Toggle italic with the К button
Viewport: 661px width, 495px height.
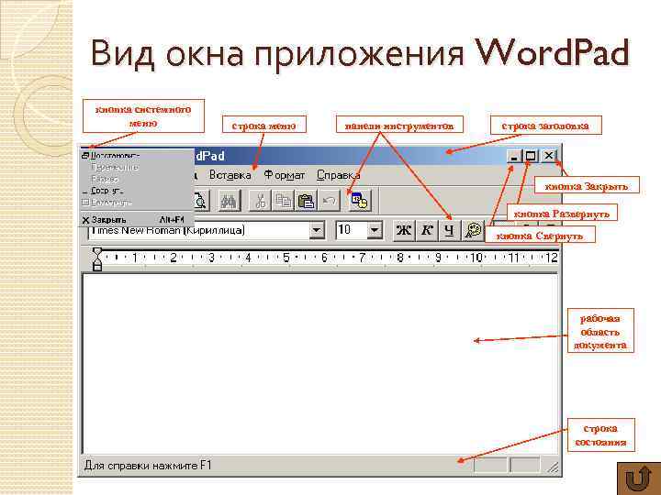click(x=427, y=230)
